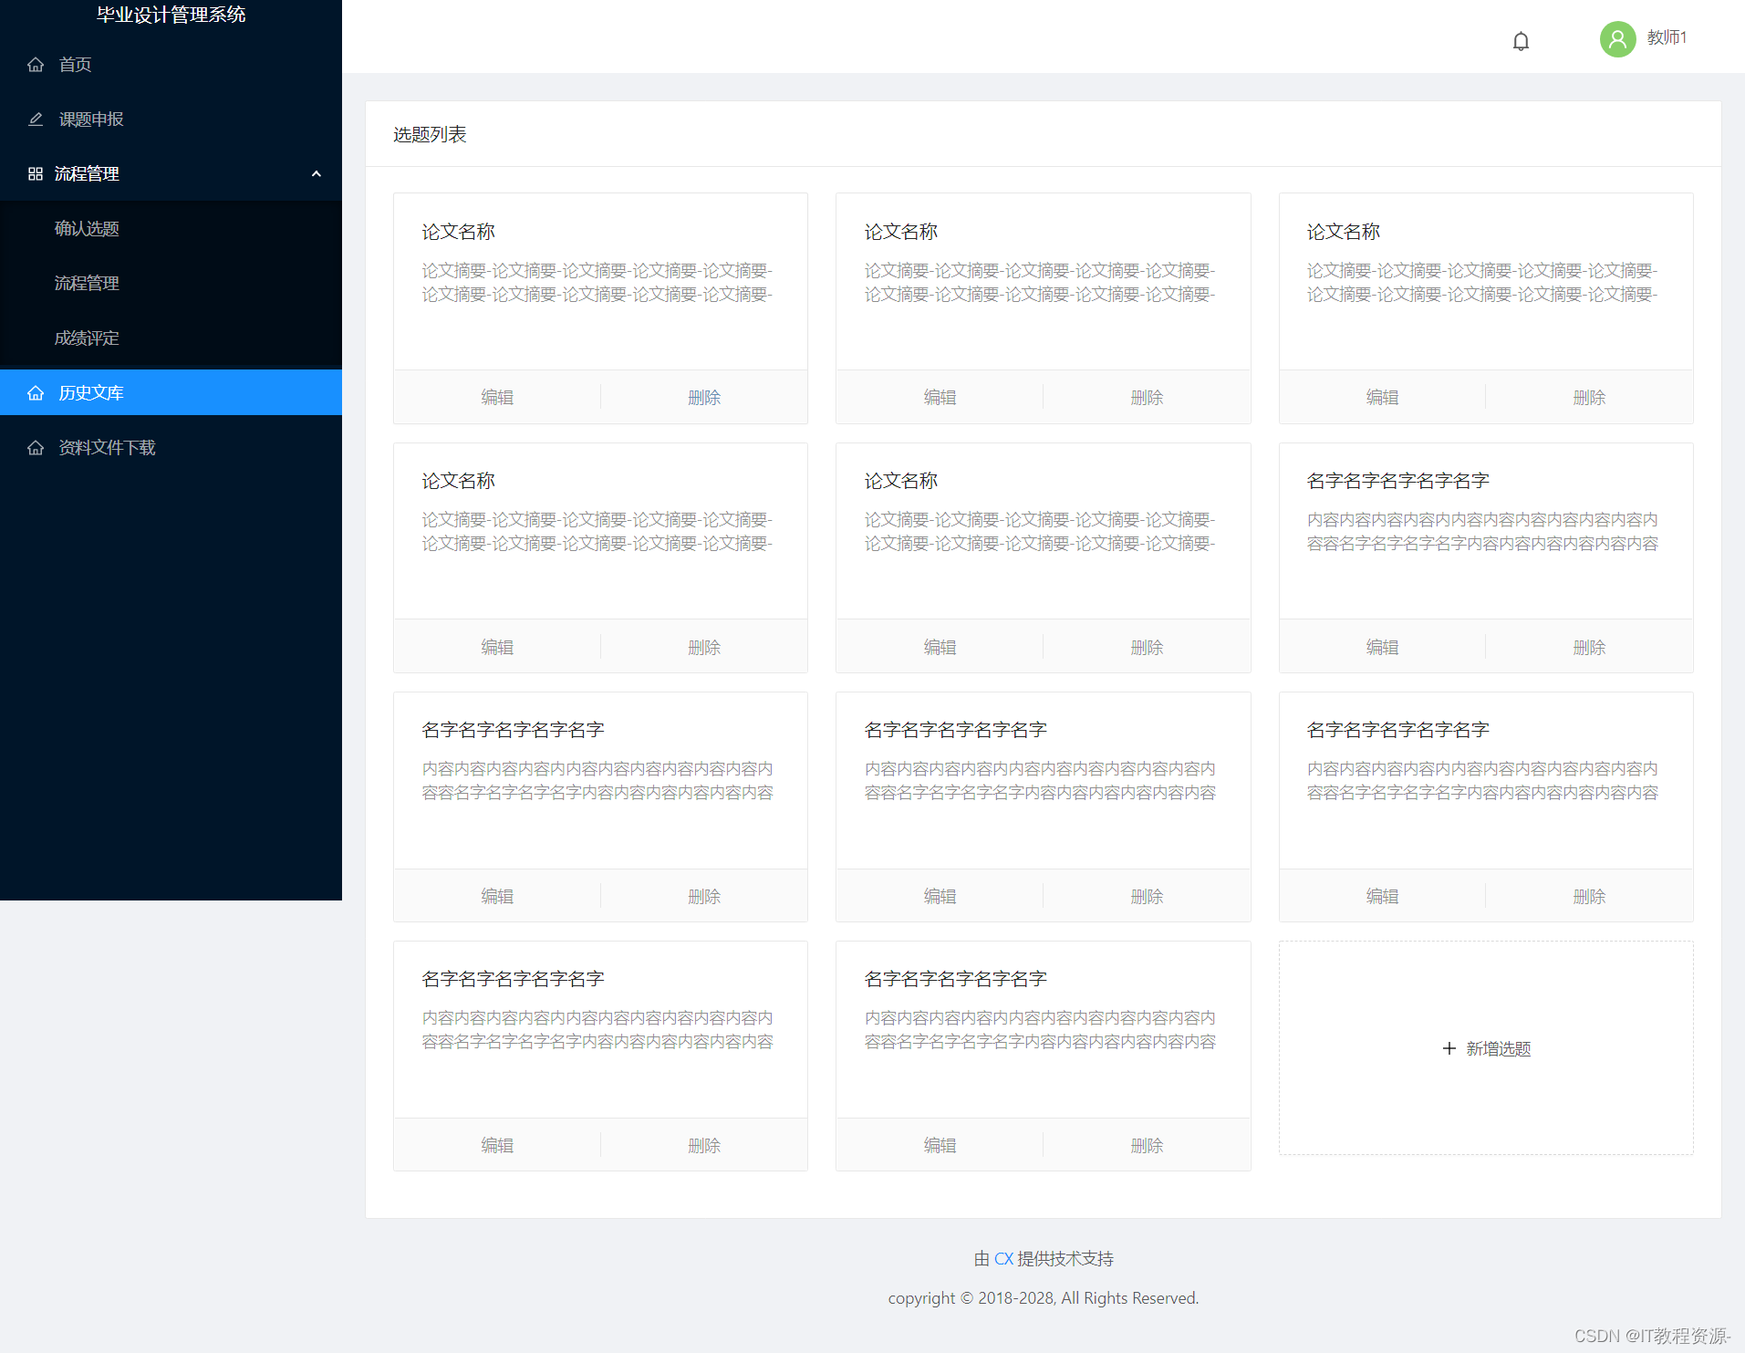The image size is (1745, 1353).
Task: Click the home icon beside 首页
Action: [36, 64]
